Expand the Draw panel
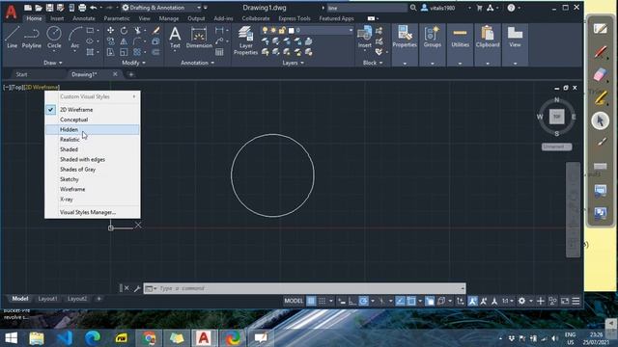Screen dimensions: 618x347 (x=53, y=63)
